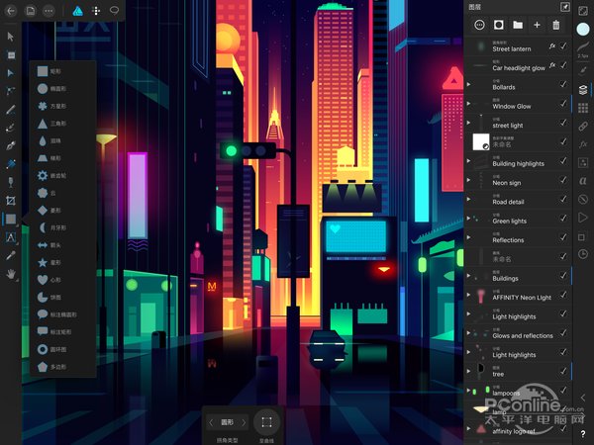Open the help question mark
Viewport: 594px width, 445px height.
[583, 434]
